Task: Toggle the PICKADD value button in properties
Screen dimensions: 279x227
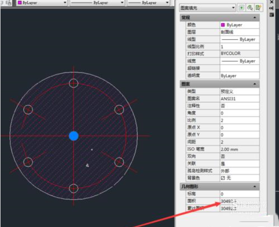Action: 241,8
